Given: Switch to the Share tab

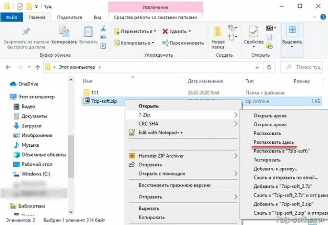Looking at the screenshot, I should coord(69,18).
